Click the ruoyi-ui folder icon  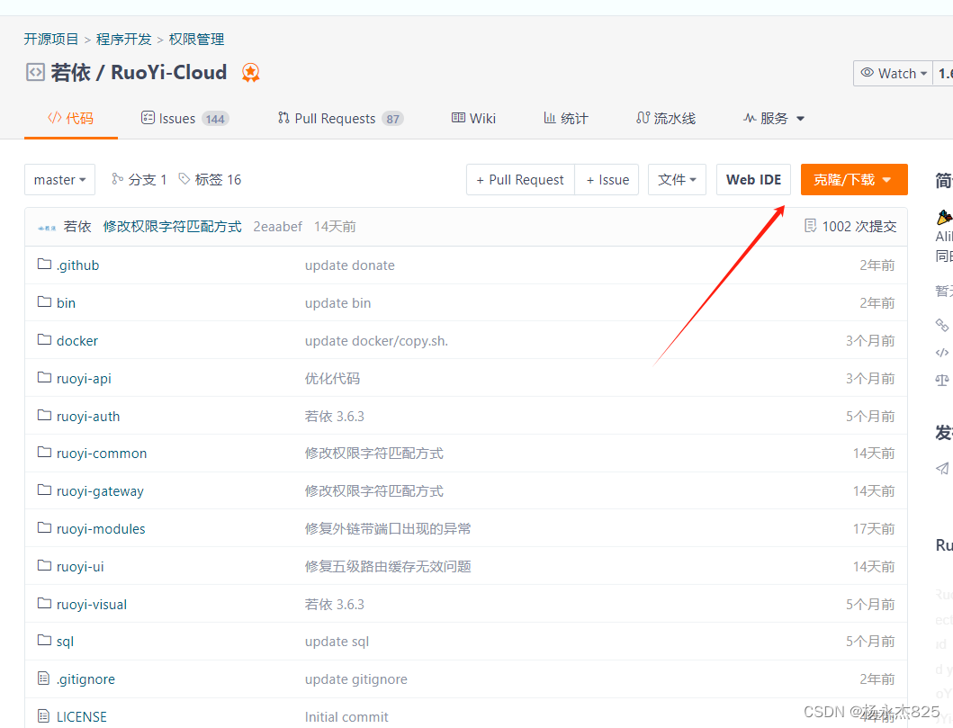click(44, 564)
